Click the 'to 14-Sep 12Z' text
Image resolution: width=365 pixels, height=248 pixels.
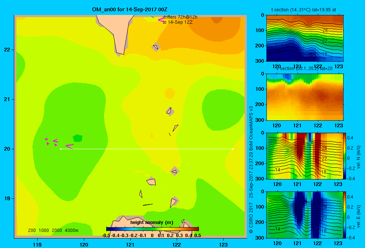(178, 22)
